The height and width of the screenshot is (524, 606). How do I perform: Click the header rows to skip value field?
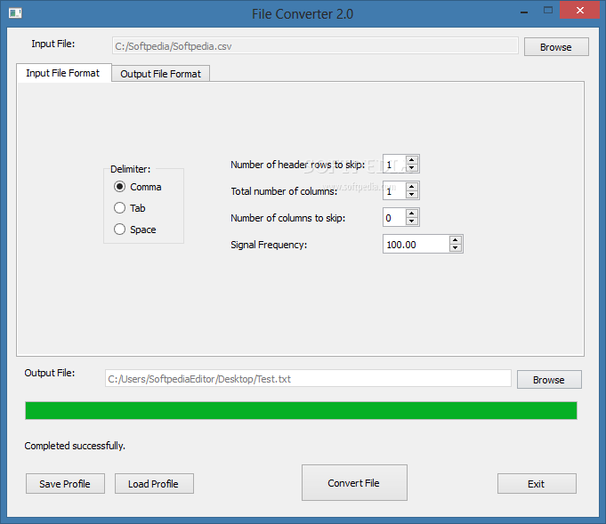coord(394,164)
